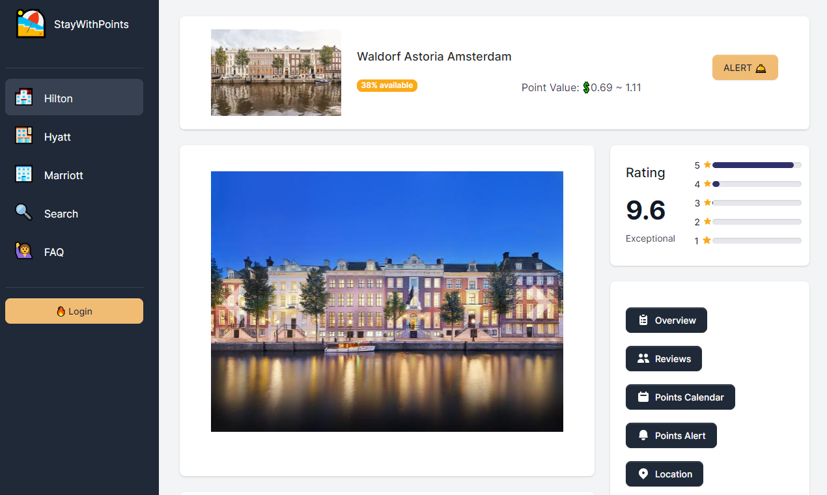Click the star icon beside rating 5
The image size is (827, 495).
coord(707,165)
